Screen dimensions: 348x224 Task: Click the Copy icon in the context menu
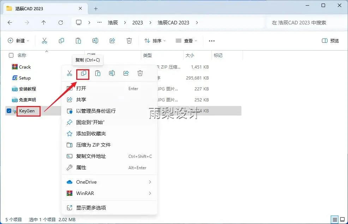pyautogui.click(x=83, y=73)
